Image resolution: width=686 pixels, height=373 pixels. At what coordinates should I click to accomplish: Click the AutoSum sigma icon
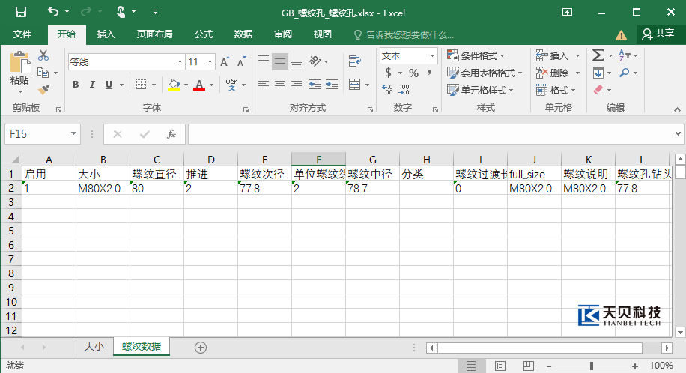(598, 55)
